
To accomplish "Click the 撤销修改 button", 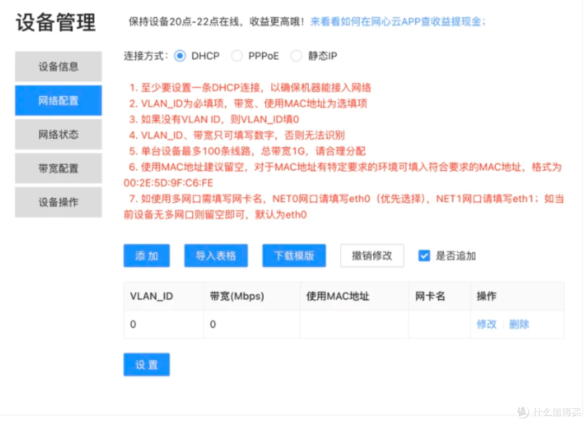I will coord(372,256).
